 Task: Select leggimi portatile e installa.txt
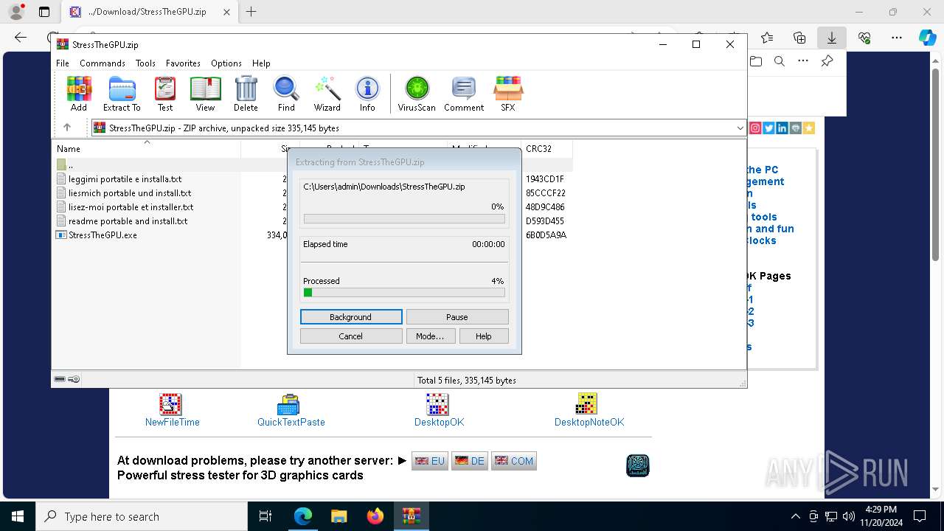[125, 179]
